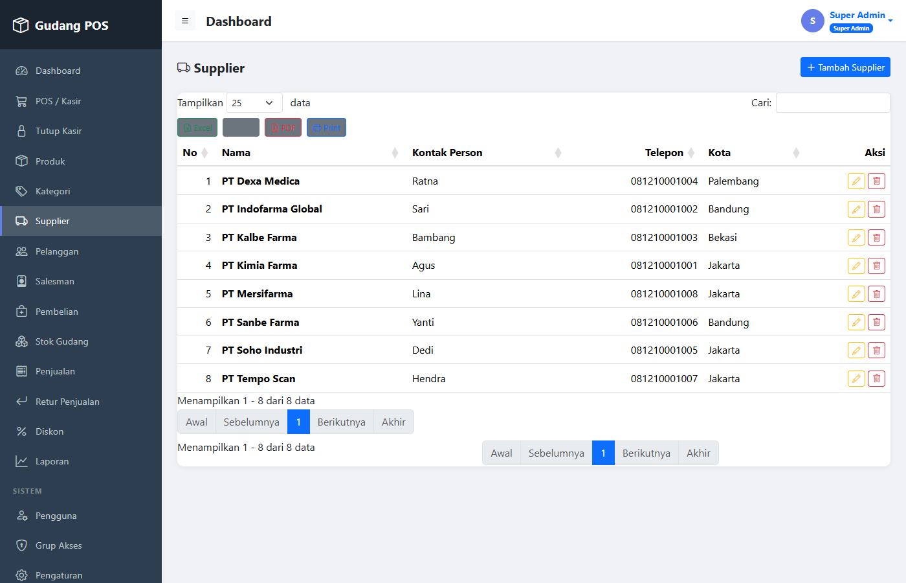Print the supplier table
The height and width of the screenshot is (583, 906).
point(326,128)
